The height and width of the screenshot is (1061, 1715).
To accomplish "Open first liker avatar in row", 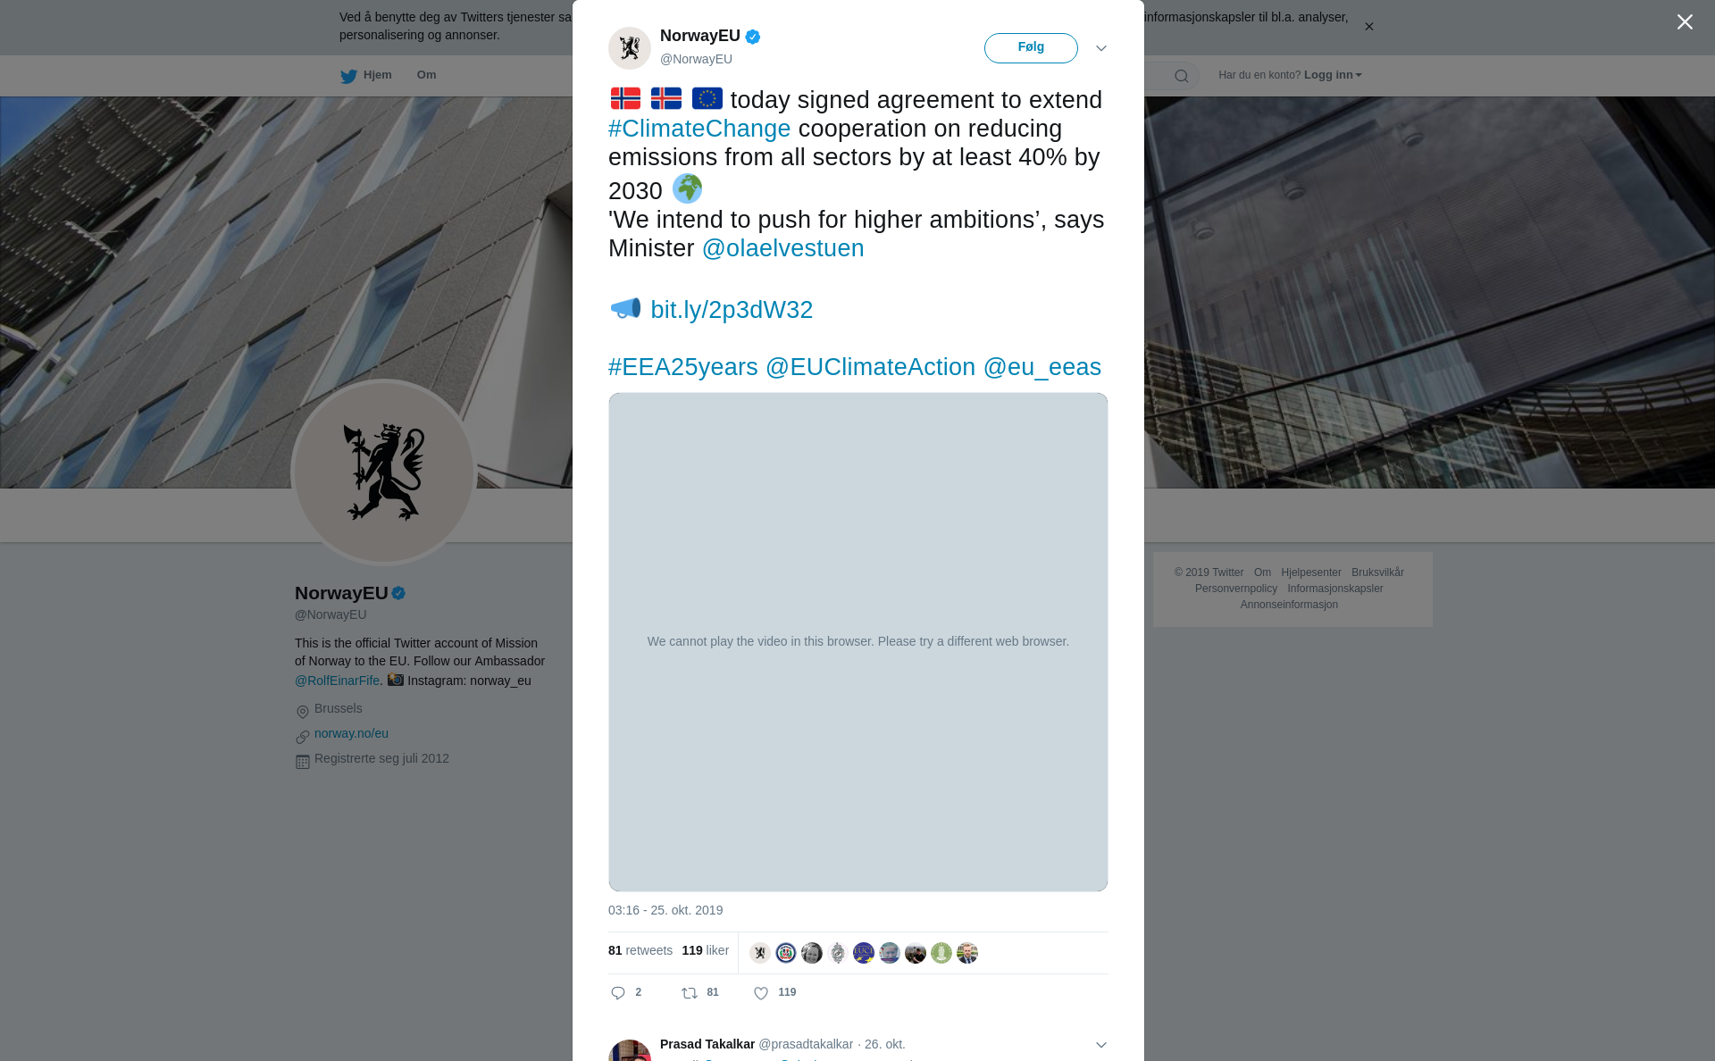I will [x=760, y=953].
